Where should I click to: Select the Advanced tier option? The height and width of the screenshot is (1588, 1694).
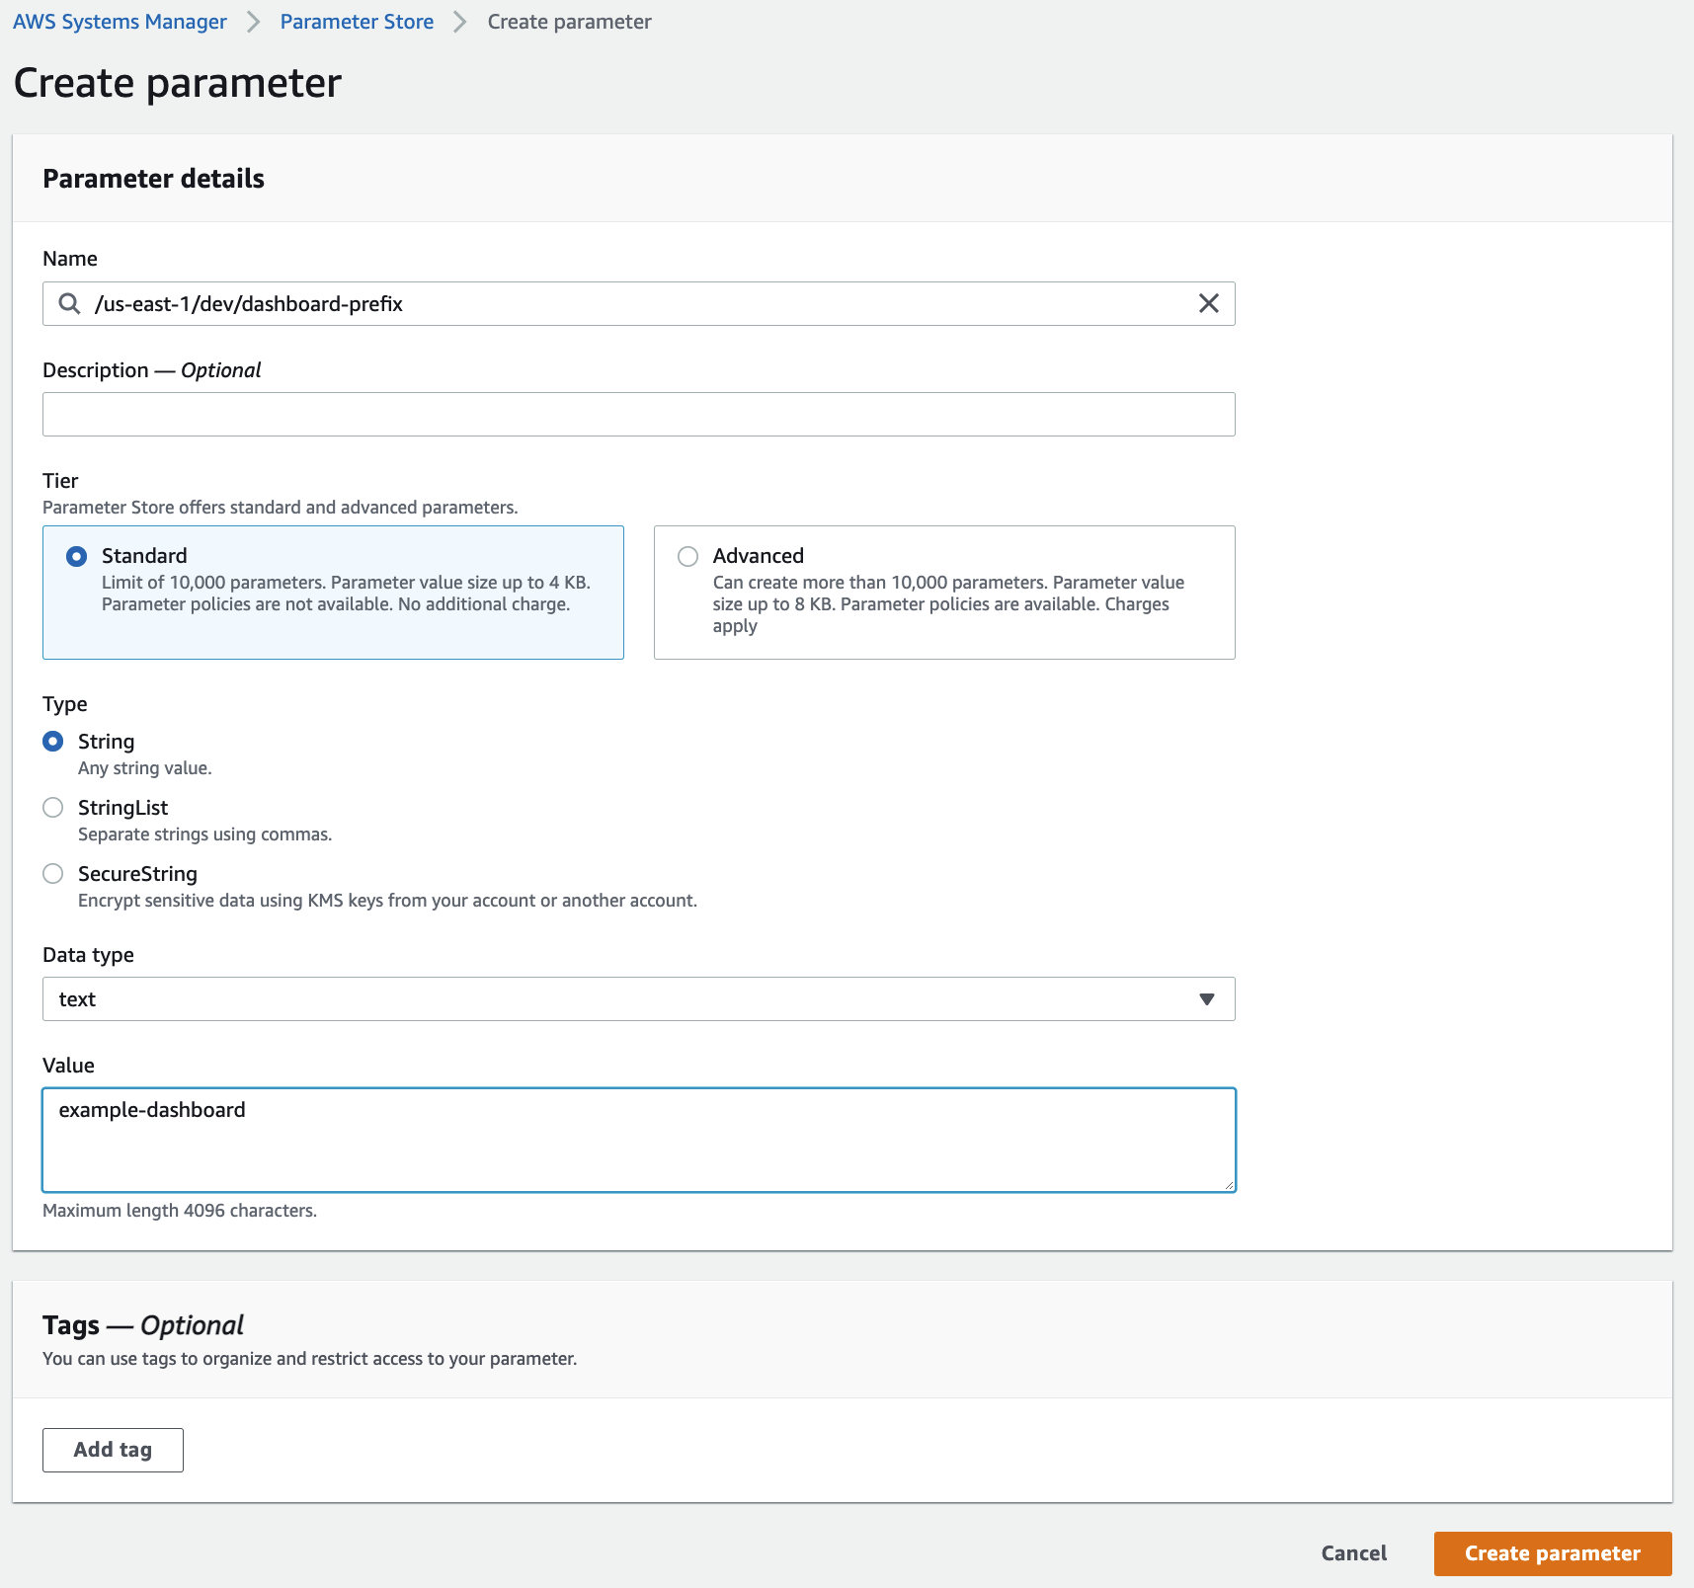pyautogui.click(x=688, y=556)
